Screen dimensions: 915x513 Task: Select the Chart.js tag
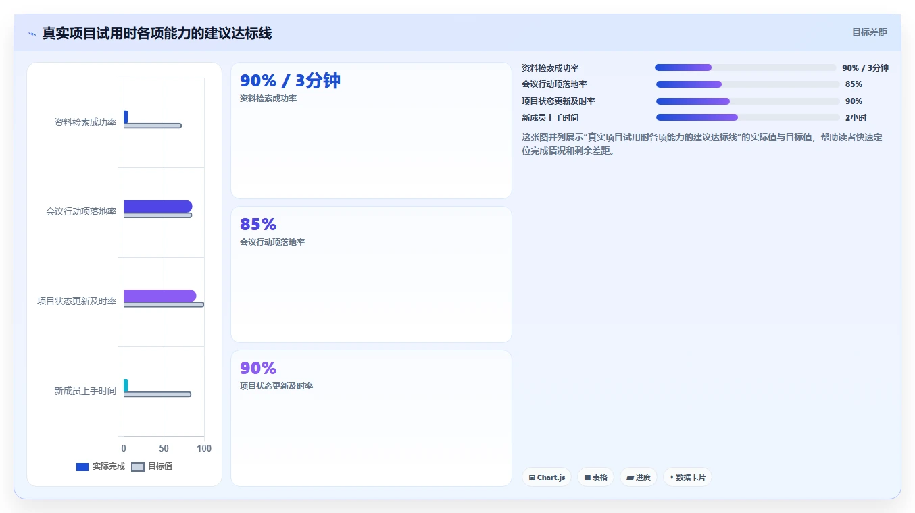point(547,477)
